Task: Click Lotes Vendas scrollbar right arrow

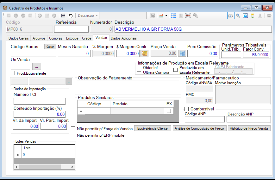Action: point(72,167)
